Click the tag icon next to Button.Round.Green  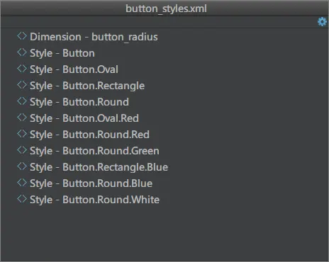[22, 150]
